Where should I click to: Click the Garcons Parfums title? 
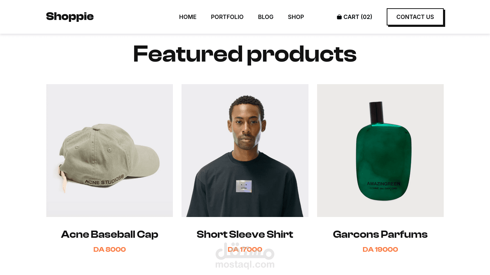point(380,234)
